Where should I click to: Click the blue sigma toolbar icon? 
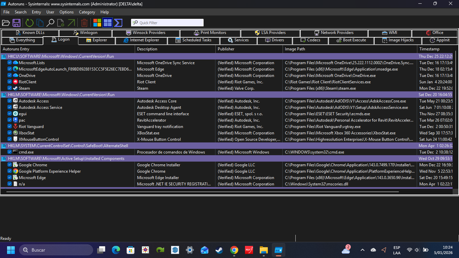(x=118, y=23)
